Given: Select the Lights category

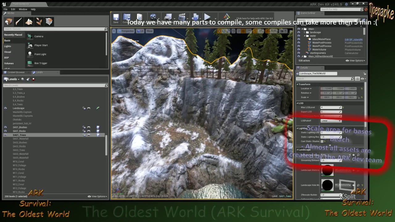Looking at the screenshot, I should (8, 46).
